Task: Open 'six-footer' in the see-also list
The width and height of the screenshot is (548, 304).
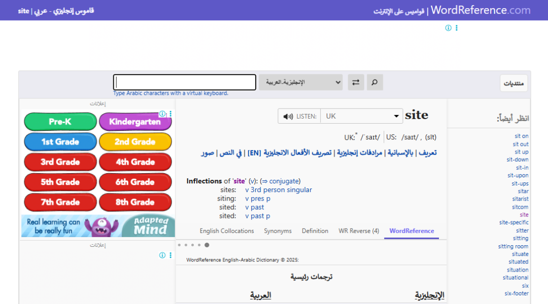Action: (x=517, y=293)
